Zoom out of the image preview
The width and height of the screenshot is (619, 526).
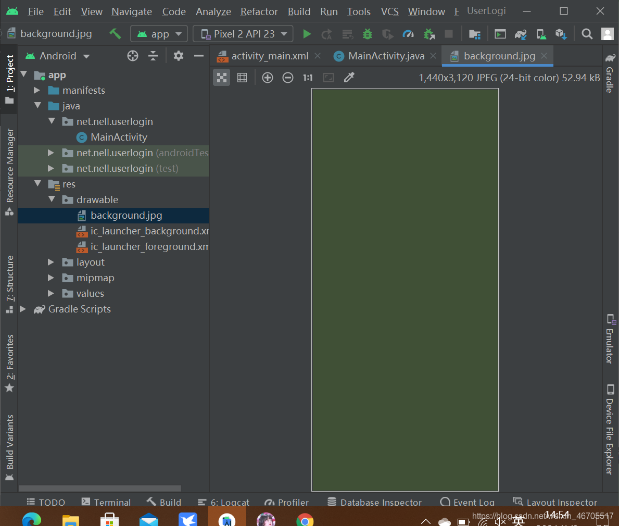tap(288, 78)
